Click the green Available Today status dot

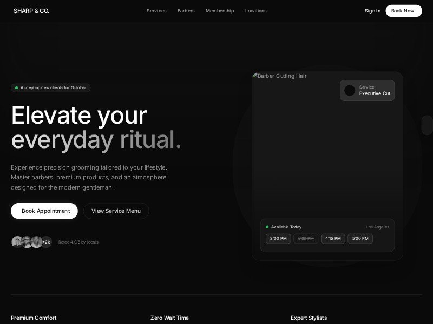pyautogui.click(x=267, y=227)
